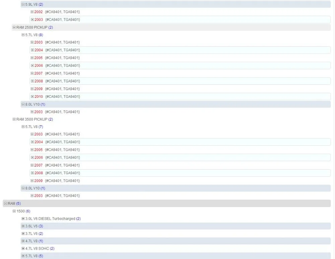Expand 2005 under RAM 3500 5.7L V8
The width and height of the screenshot is (335, 259).
tap(32, 149)
